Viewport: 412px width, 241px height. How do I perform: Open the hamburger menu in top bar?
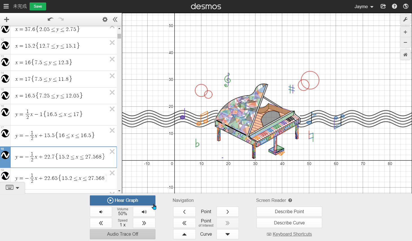click(x=6, y=6)
